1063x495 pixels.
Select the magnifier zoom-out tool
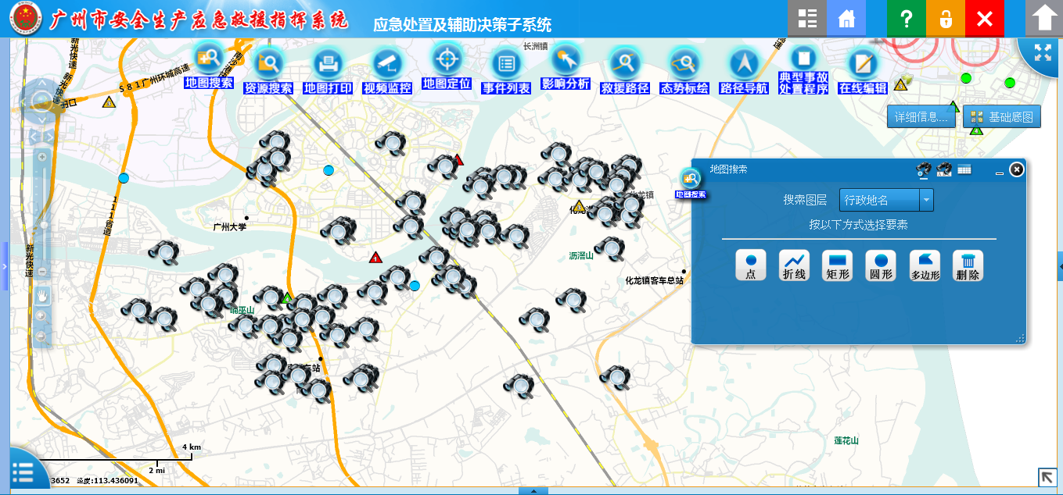point(41,337)
